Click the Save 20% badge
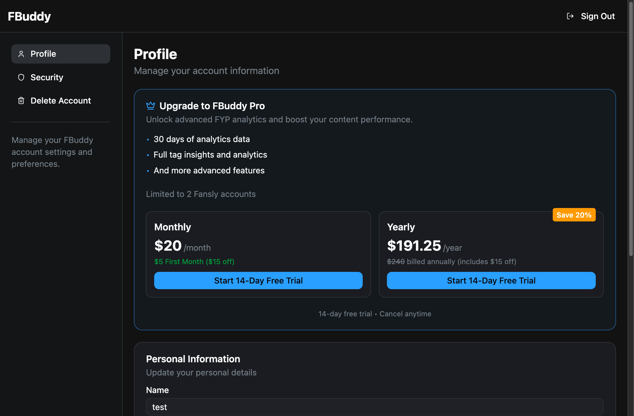634x416 pixels. 574,215
